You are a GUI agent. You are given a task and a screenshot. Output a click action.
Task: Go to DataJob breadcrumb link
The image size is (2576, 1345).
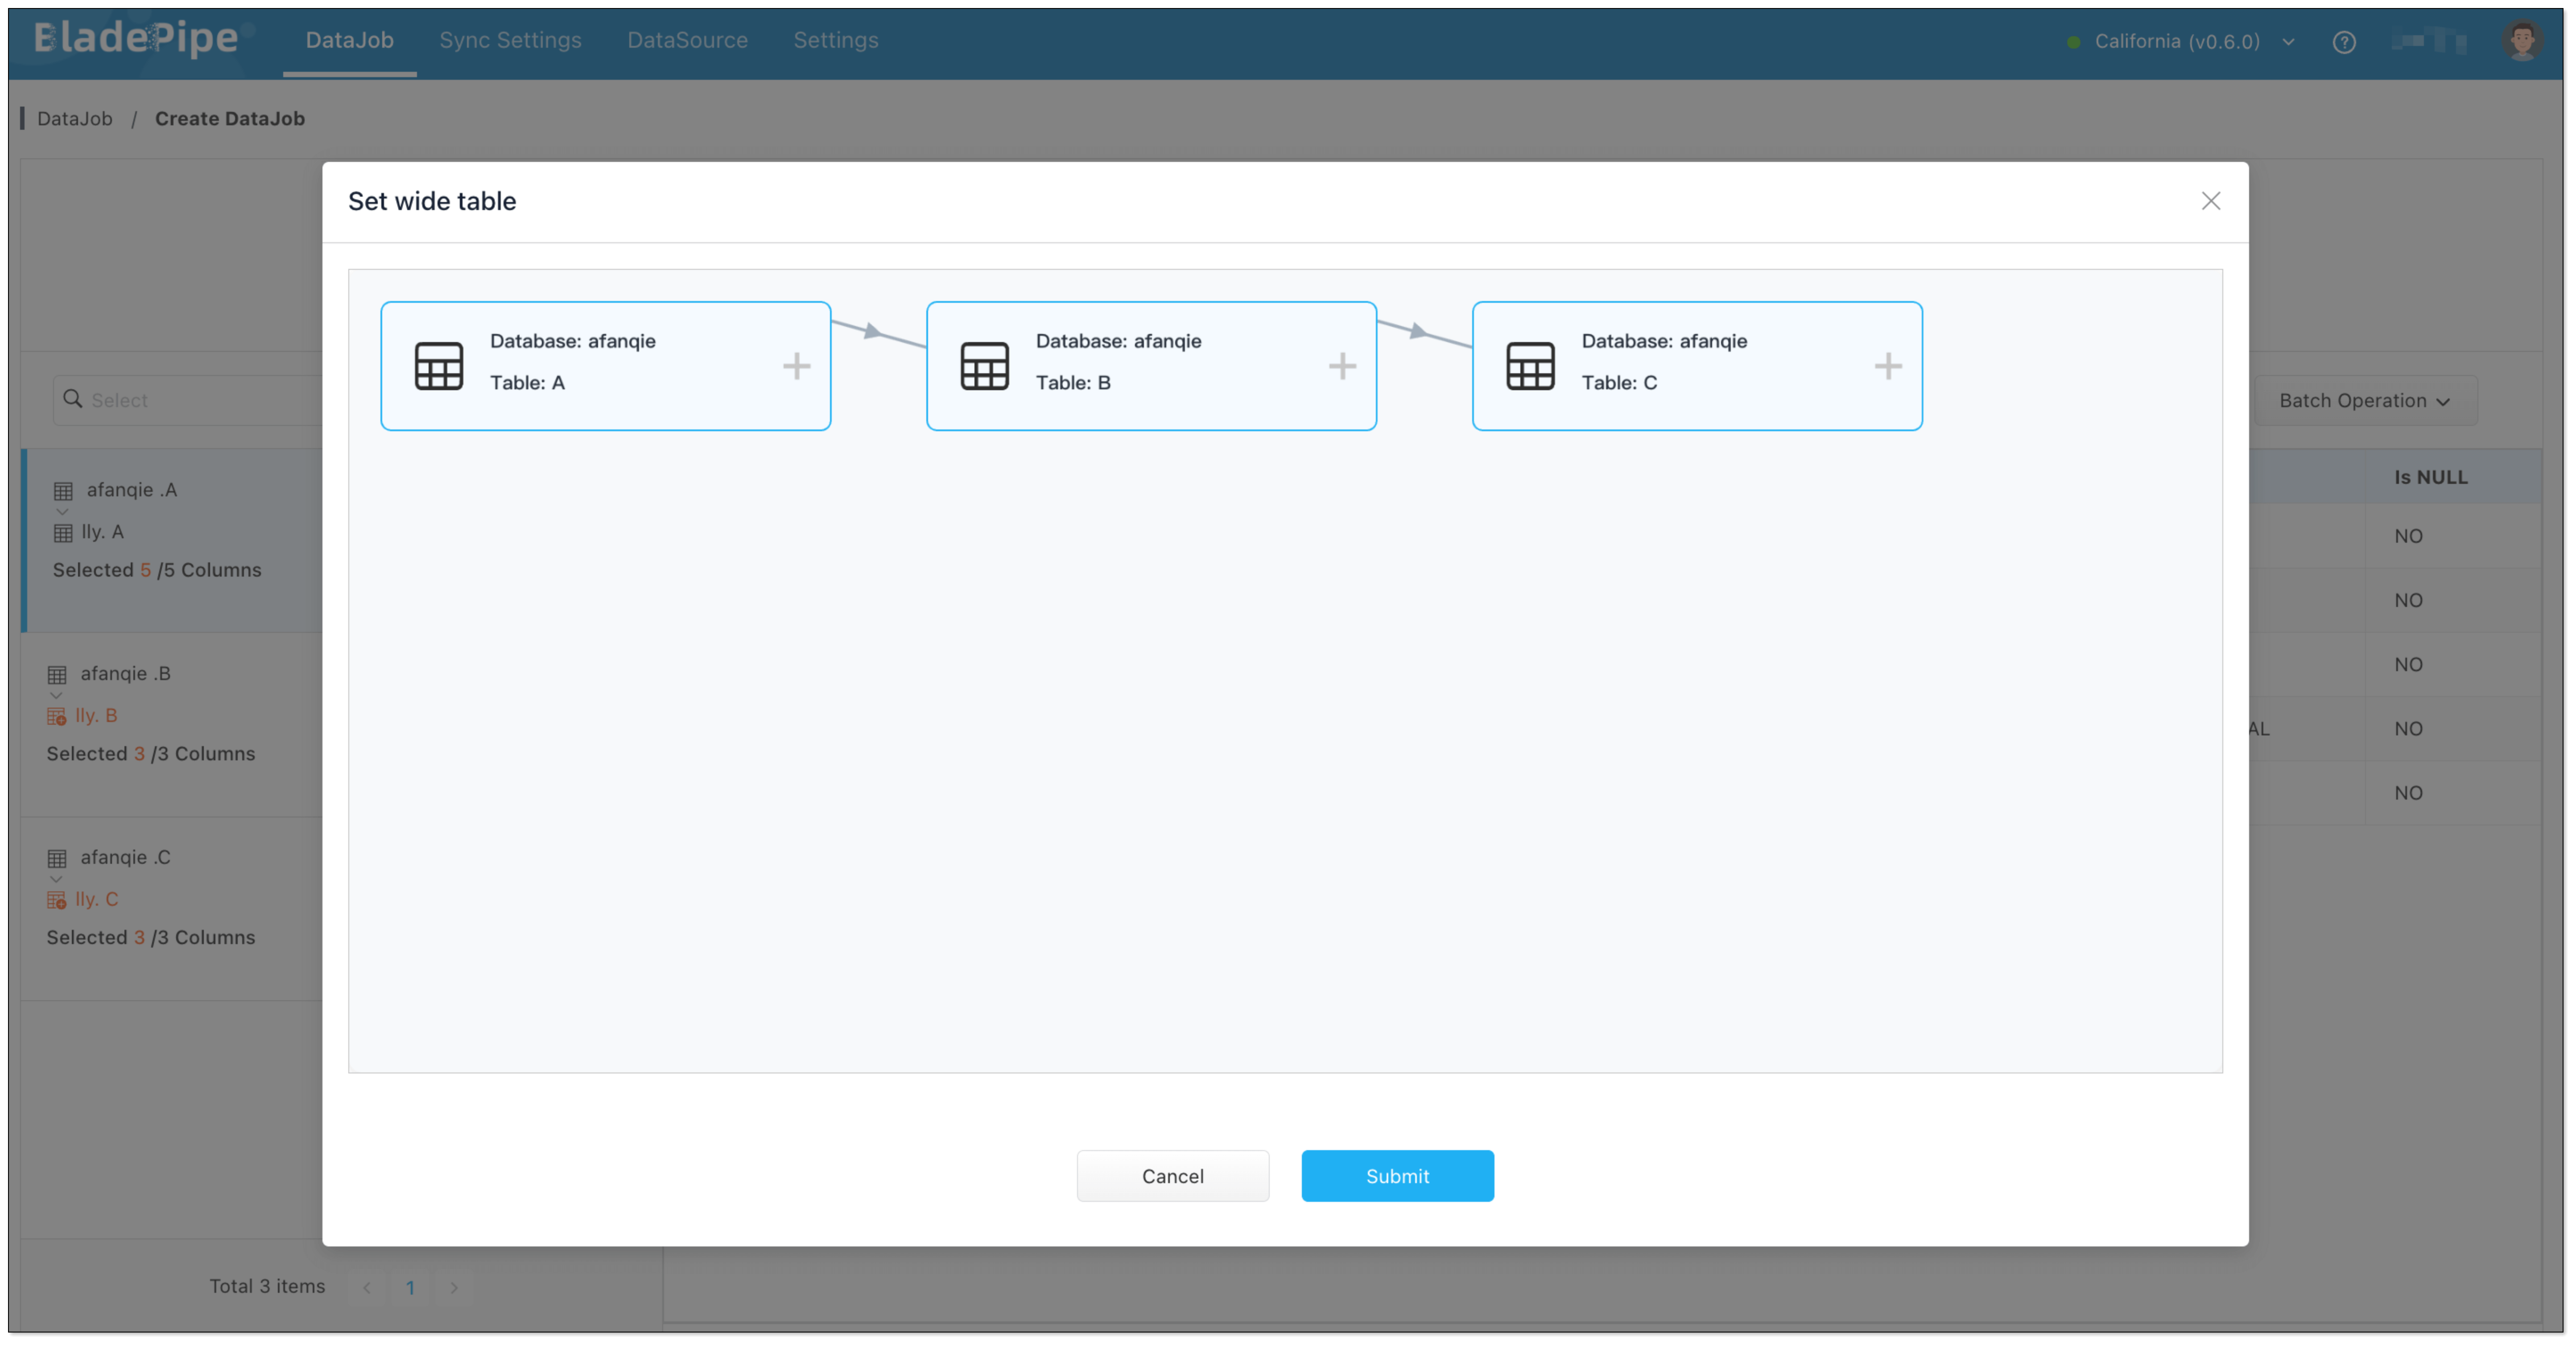75,119
